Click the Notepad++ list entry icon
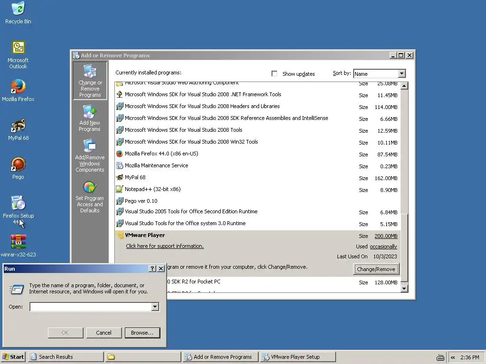 coord(119,189)
